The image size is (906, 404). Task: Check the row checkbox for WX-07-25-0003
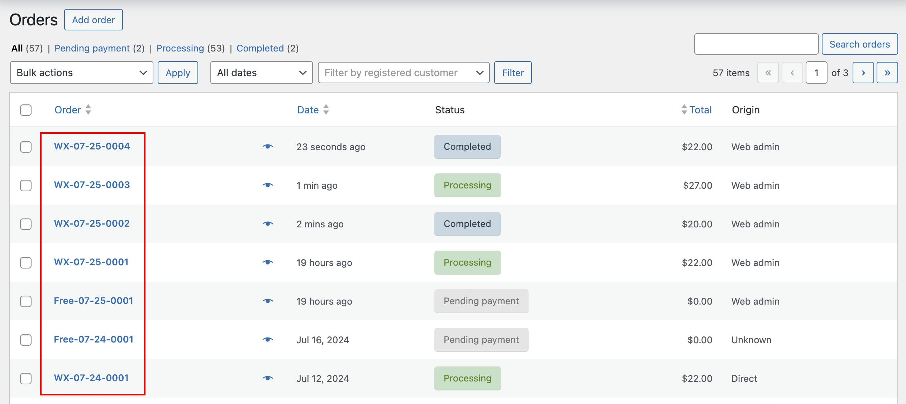click(25, 185)
